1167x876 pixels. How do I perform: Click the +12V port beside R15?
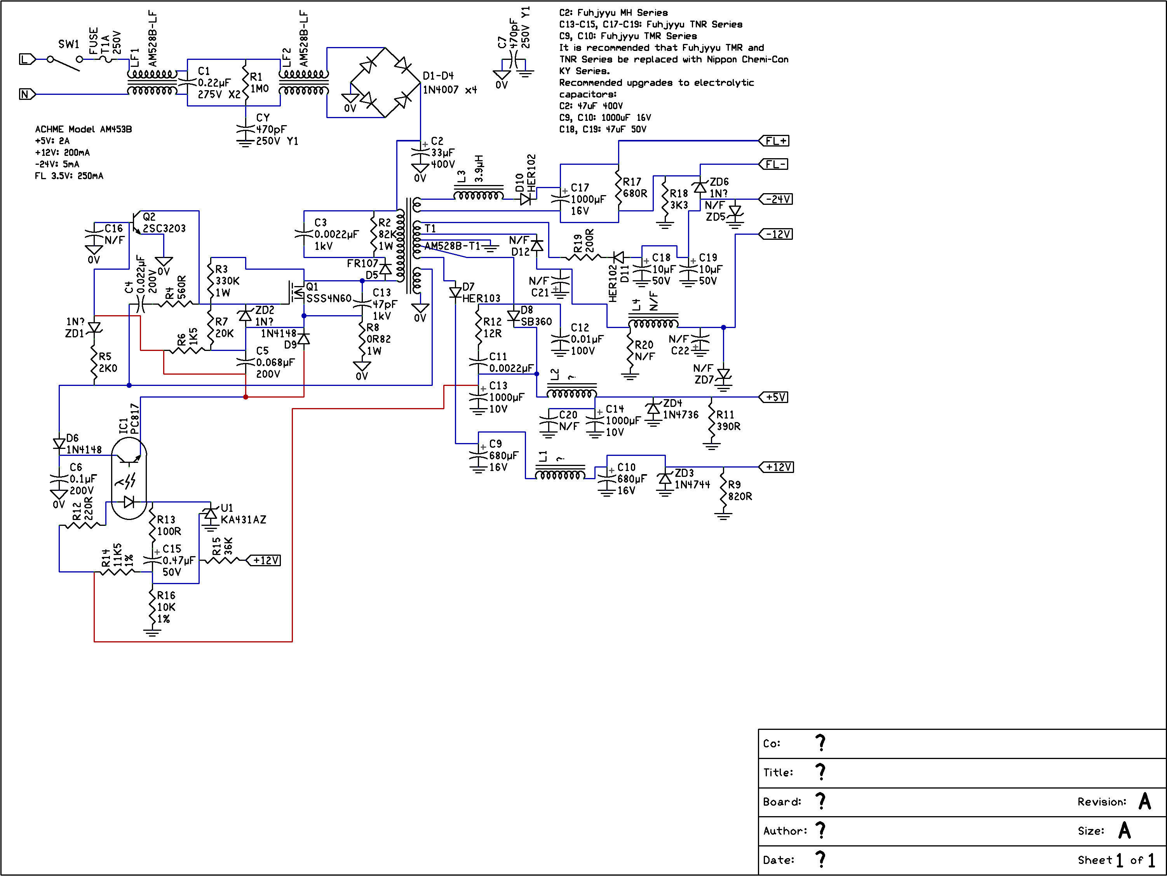tap(263, 560)
